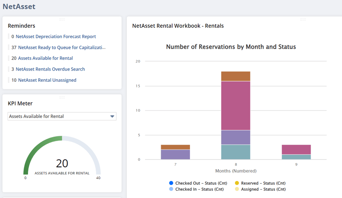The height and width of the screenshot is (198, 342).
Task: Select month 7 brown bar segment
Action: pyautogui.click(x=175, y=147)
